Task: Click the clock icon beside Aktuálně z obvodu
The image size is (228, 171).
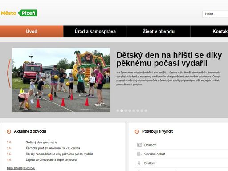Action: (x=9, y=131)
